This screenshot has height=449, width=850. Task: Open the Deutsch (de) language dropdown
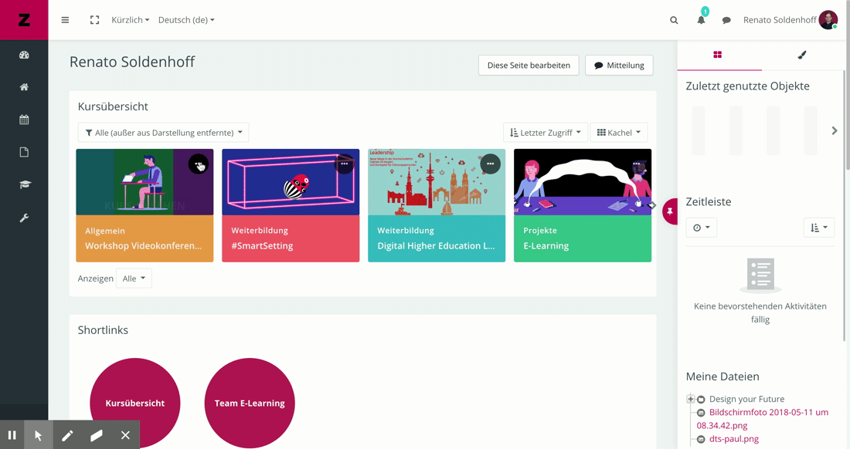pos(186,20)
